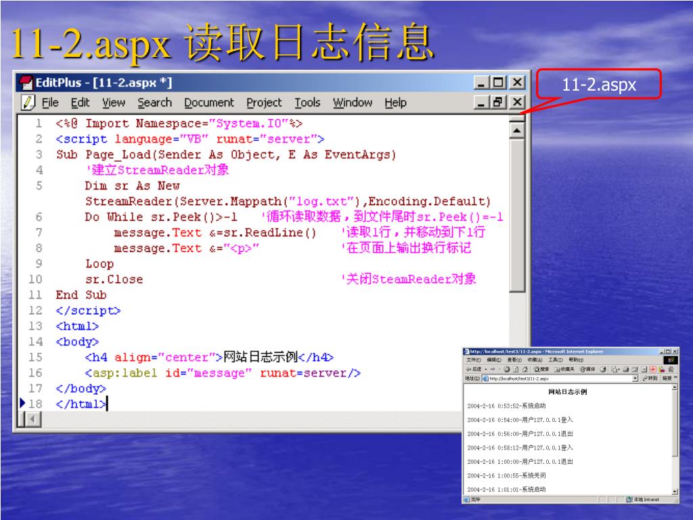Screen dimensions: 693x520
Task: Open the 文件(F) menu in Internet Explorer
Action: point(473,360)
